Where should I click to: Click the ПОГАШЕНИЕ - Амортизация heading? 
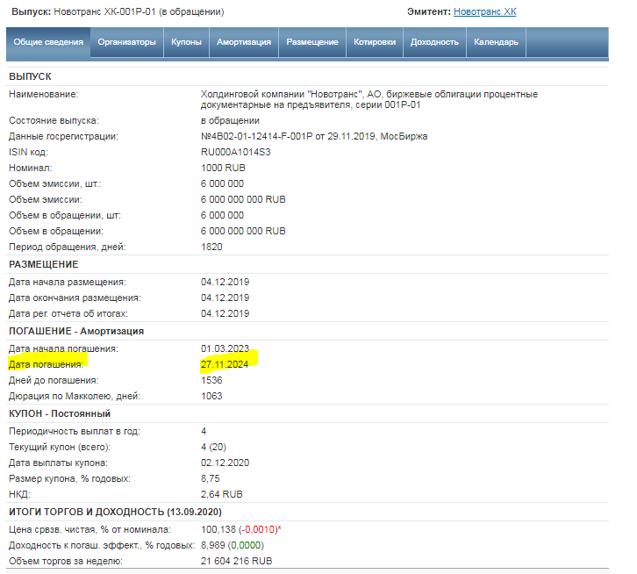76,331
